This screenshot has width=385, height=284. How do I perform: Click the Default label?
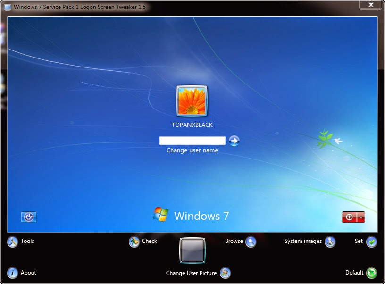(354, 273)
